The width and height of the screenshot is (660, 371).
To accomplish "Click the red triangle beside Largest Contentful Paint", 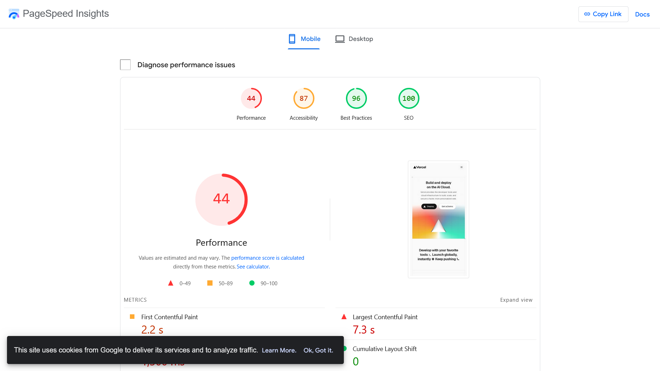I will (x=344, y=317).
